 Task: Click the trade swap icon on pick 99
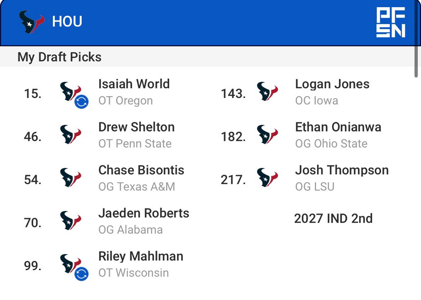(81, 274)
